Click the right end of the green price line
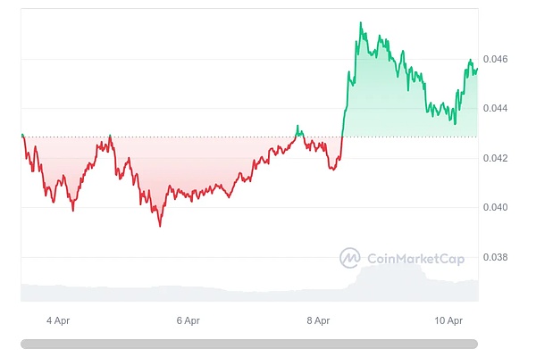 [x=477, y=69]
